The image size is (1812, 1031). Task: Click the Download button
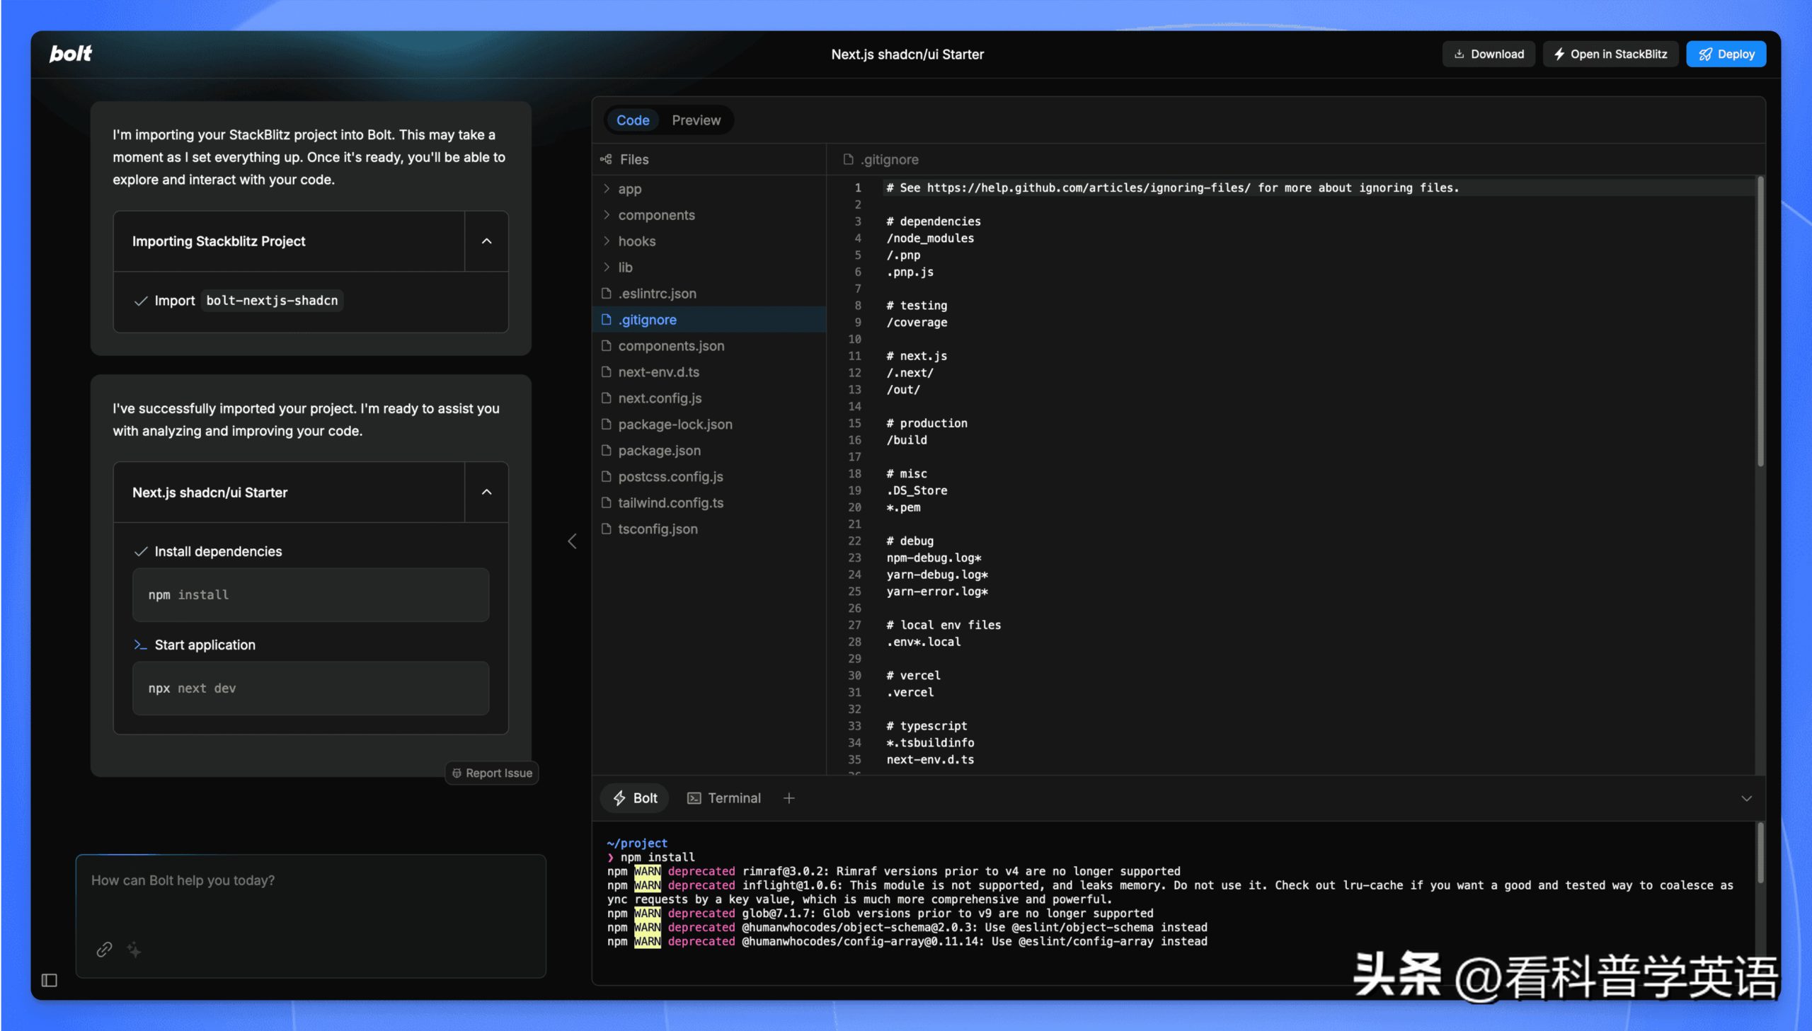(1489, 54)
